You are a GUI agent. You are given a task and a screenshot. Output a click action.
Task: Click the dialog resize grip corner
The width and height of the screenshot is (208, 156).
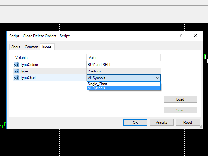201,127
